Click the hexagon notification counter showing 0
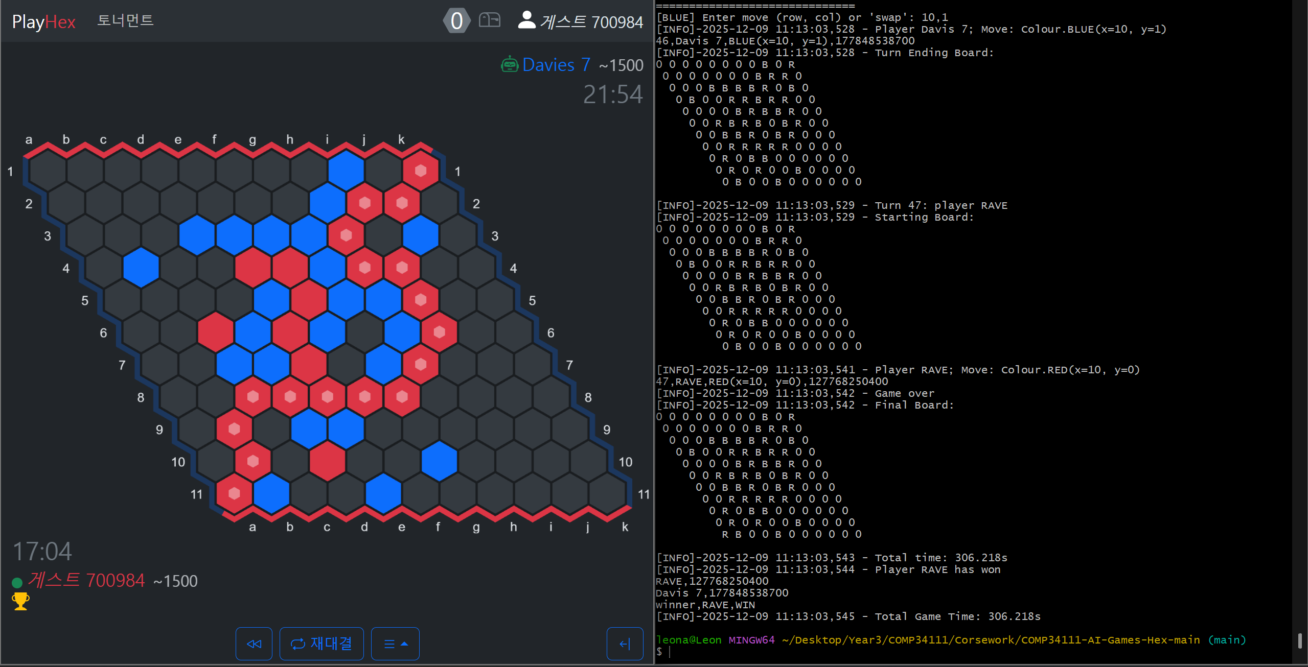1308x667 pixels. (456, 21)
